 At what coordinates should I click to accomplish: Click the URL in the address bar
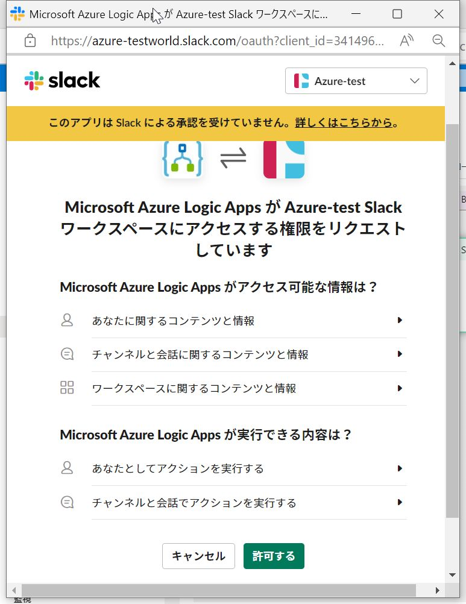[217, 40]
